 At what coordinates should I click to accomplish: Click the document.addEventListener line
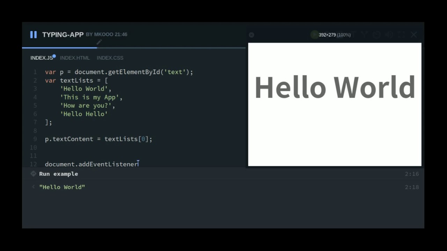coord(92,164)
